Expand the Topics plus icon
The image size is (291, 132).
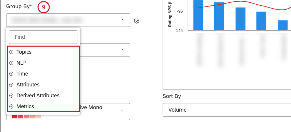pos(11,52)
